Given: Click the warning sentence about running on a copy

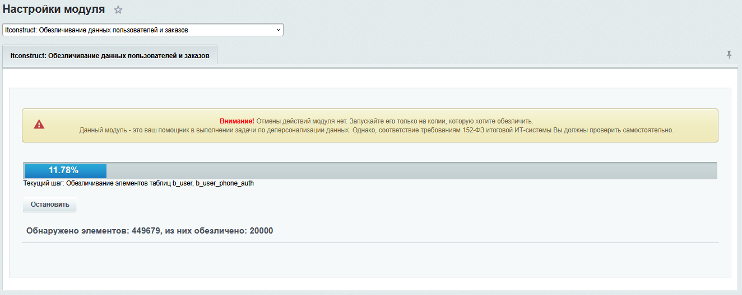Looking at the screenshot, I should tap(395, 121).
